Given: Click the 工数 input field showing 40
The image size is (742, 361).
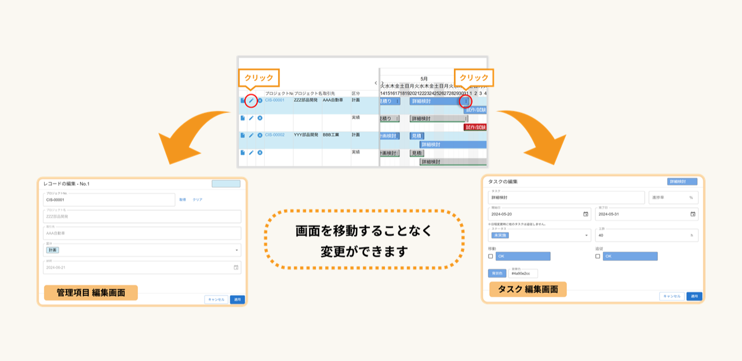Looking at the screenshot, I should point(643,235).
